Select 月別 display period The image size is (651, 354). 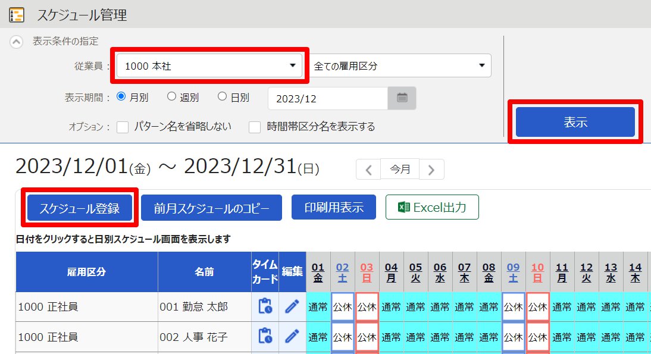tap(121, 97)
